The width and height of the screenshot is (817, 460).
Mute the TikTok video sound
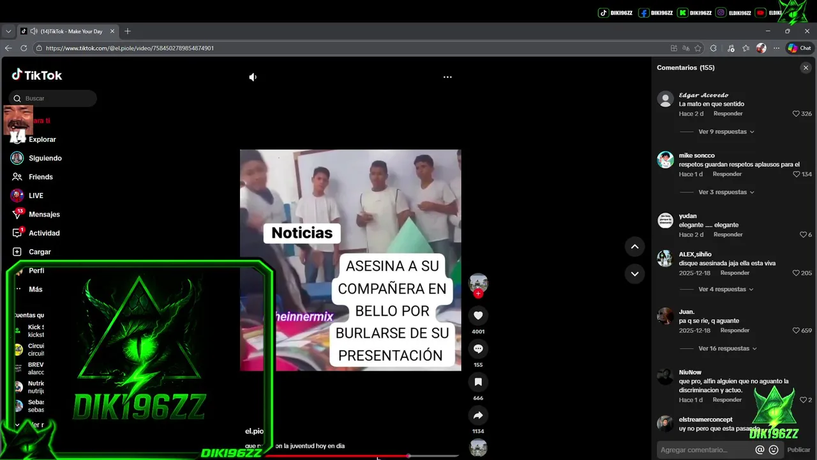(x=253, y=77)
